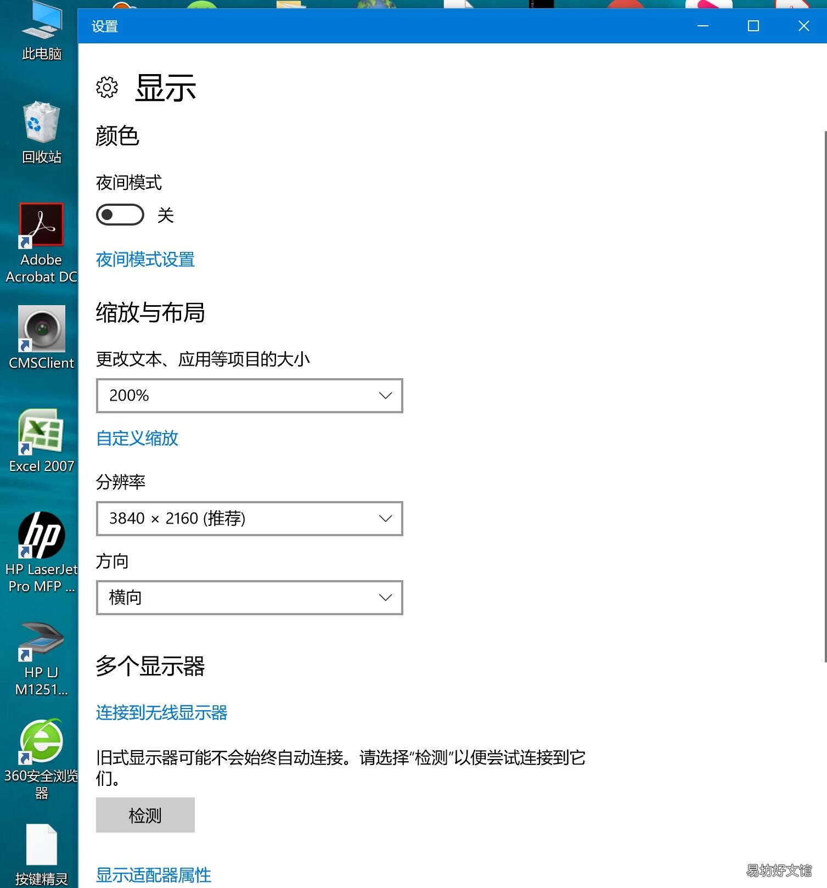Minimize the 设置 window
The width and height of the screenshot is (827, 888).
[x=703, y=26]
